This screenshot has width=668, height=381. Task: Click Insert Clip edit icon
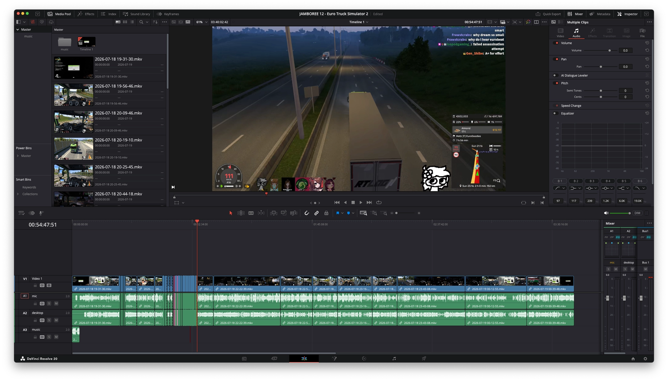click(x=274, y=213)
